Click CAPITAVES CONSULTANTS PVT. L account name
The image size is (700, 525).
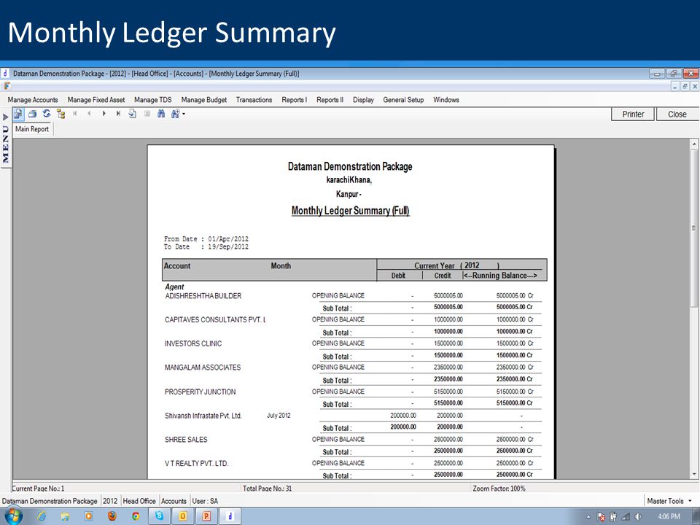[215, 319]
